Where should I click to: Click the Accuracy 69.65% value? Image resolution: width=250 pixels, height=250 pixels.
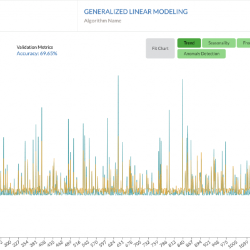click(x=37, y=54)
